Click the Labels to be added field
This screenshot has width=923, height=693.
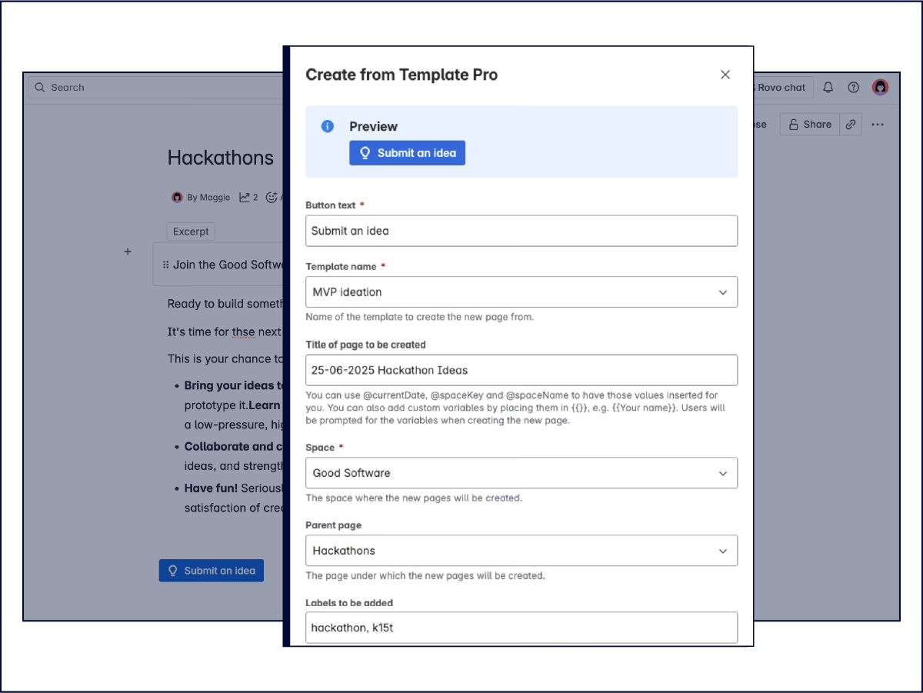point(521,628)
